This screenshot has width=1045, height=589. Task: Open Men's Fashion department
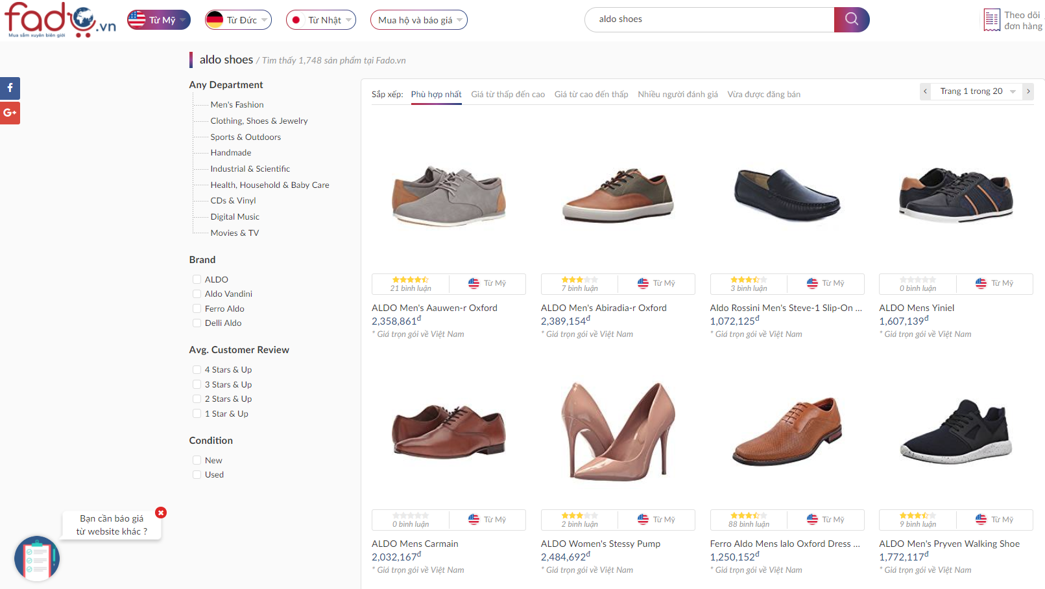coord(237,104)
